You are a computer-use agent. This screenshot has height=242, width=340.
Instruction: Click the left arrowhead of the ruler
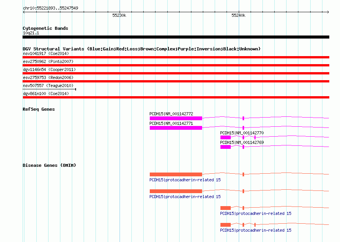[x=24, y=12]
